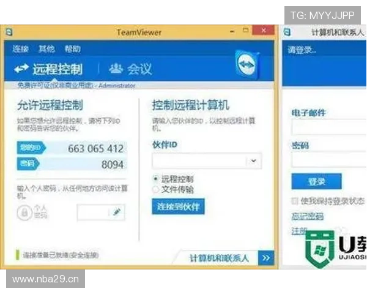The height and width of the screenshot is (294, 367).
Task: Click the personal password lock icon
Action: pos(24,213)
